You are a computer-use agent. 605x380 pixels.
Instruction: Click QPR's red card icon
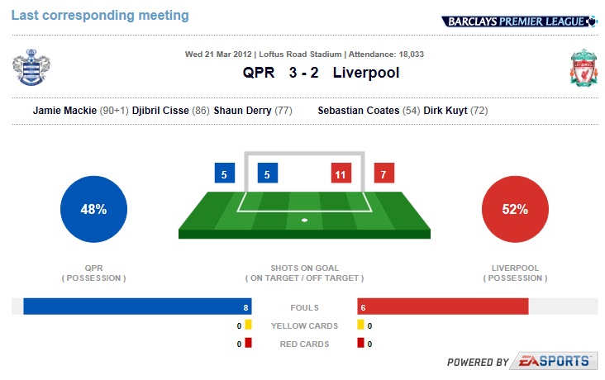(248, 343)
